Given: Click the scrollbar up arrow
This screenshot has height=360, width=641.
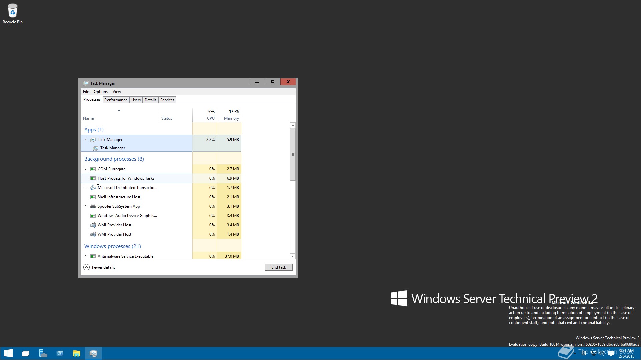Looking at the screenshot, I should coord(293,126).
